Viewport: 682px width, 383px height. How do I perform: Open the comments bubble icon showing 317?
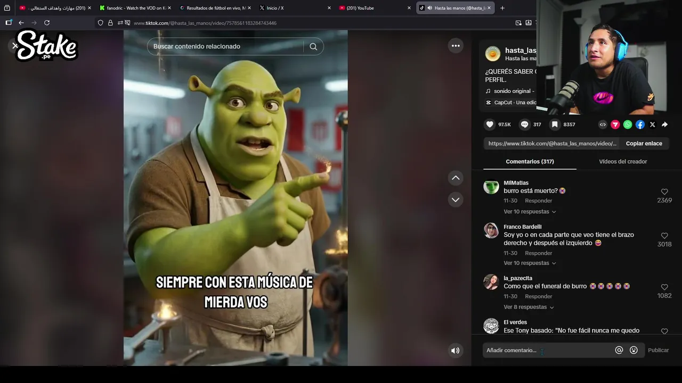525,124
